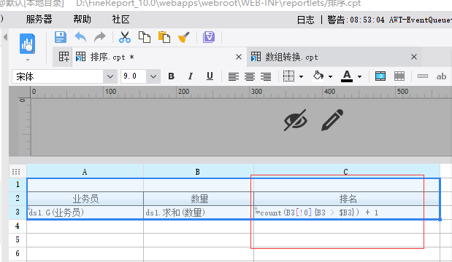
Task: Select the format painter brush icon
Action: pyautogui.click(x=184, y=37)
